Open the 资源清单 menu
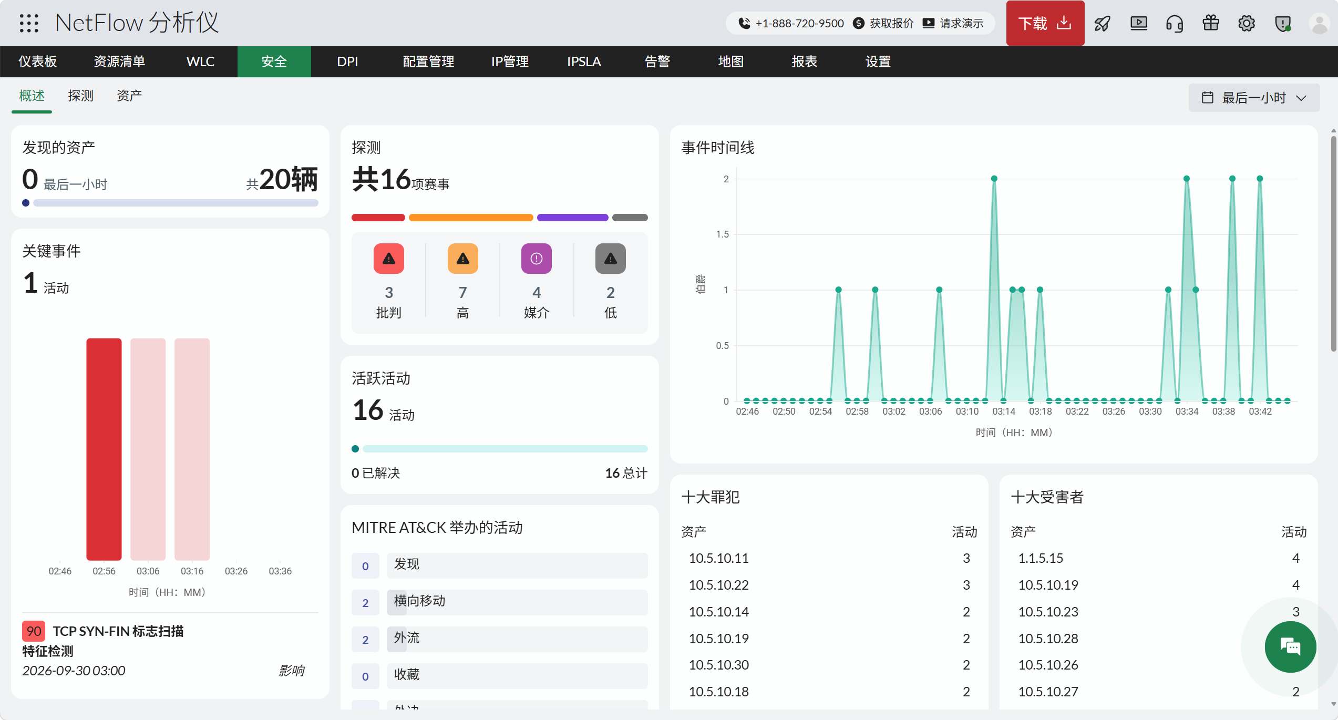 point(119,61)
